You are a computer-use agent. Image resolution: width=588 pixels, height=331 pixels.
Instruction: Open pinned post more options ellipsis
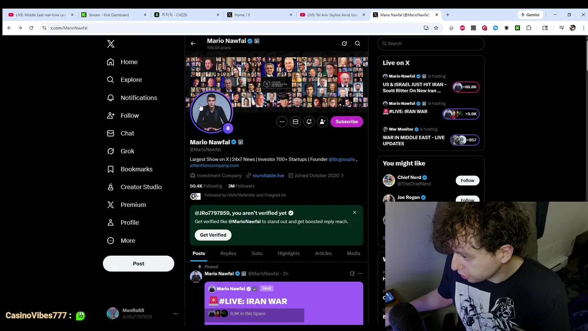[x=360, y=274]
